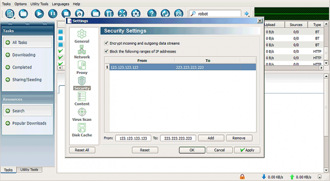Click the refresh arrows toolbar icon
Image resolution: width=330 pixels, height=181 pixels.
[165, 13]
